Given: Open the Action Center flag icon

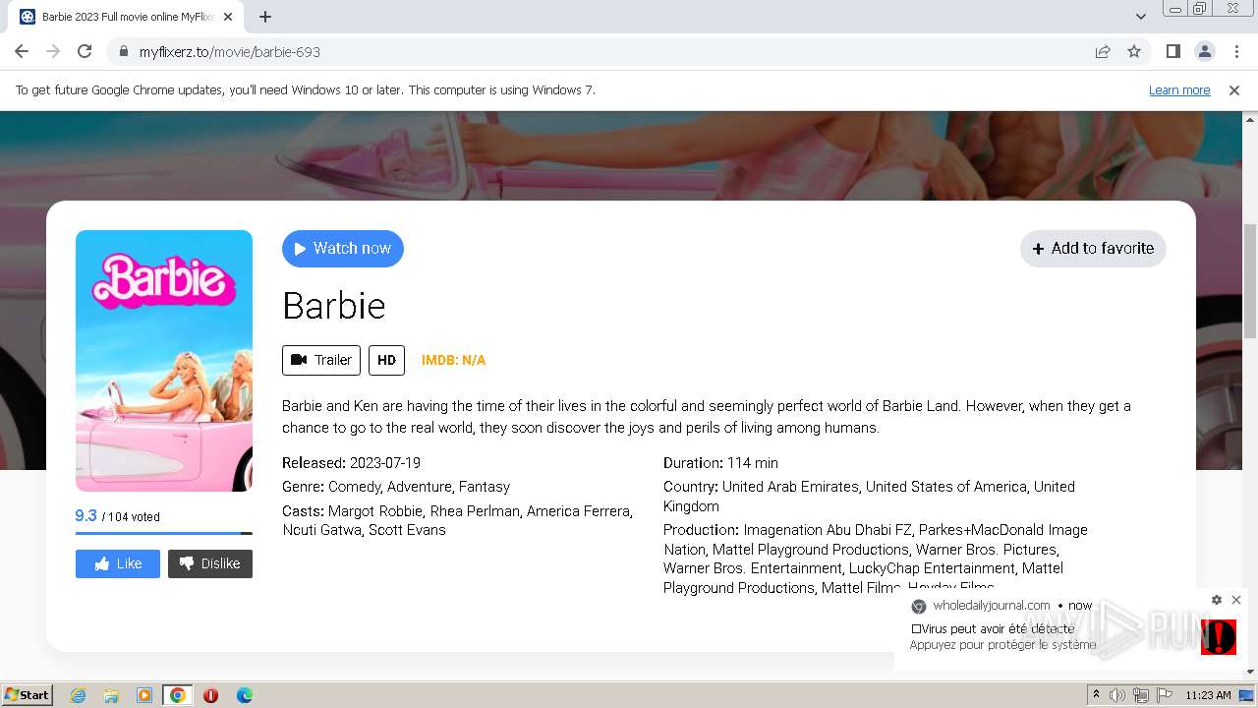Looking at the screenshot, I should pos(1165,695).
